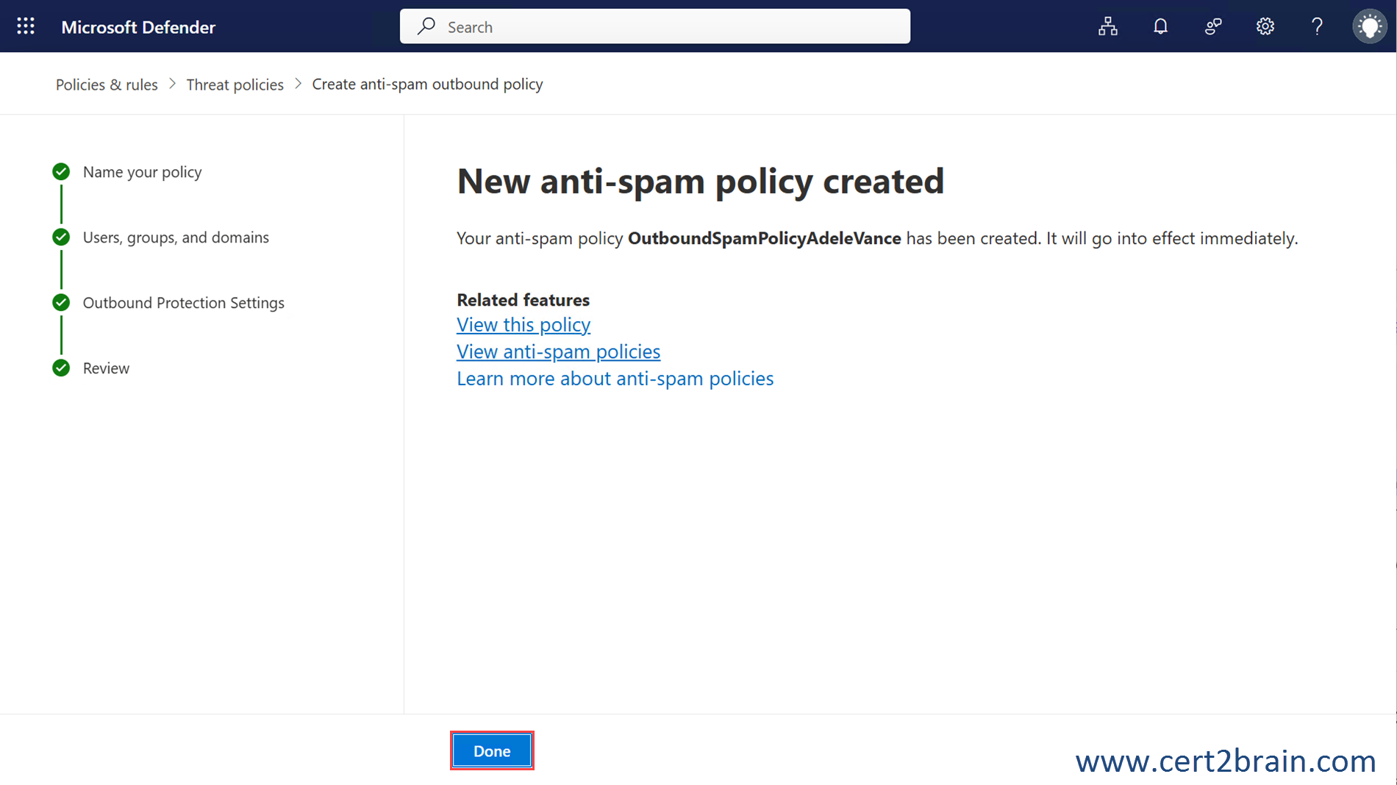Select the Users, groups, and domains step
The width and height of the screenshot is (1397, 785).
(x=176, y=237)
